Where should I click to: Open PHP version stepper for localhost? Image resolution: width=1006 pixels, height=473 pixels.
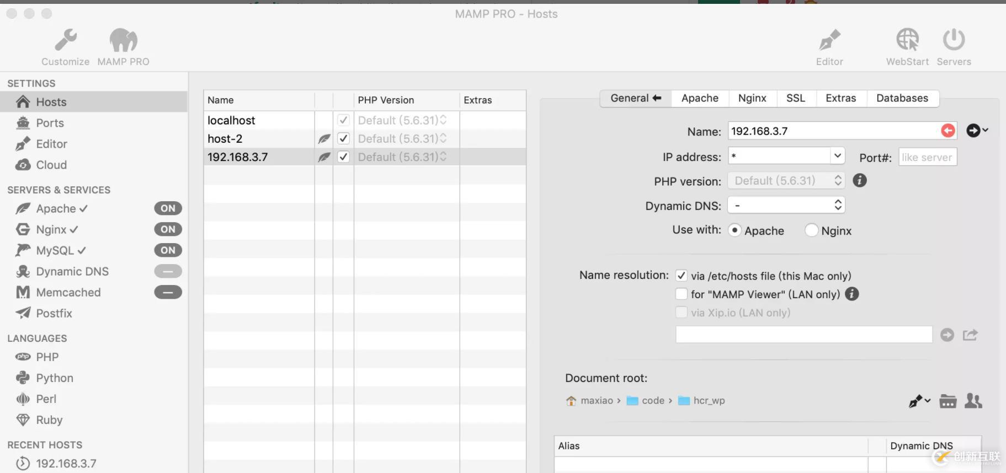pos(443,120)
